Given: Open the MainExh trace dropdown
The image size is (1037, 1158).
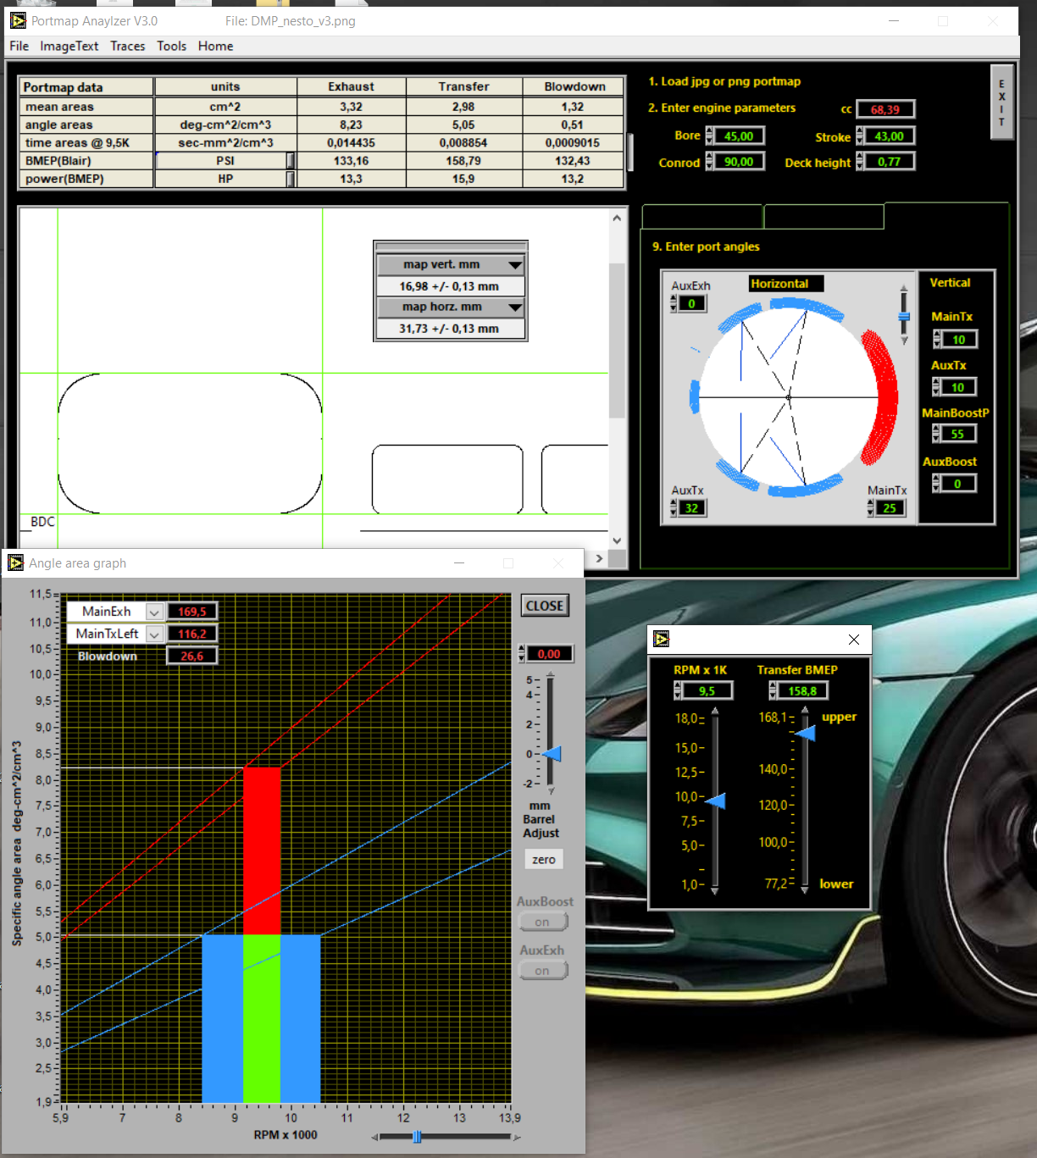Looking at the screenshot, I should [x=154, y=612].
